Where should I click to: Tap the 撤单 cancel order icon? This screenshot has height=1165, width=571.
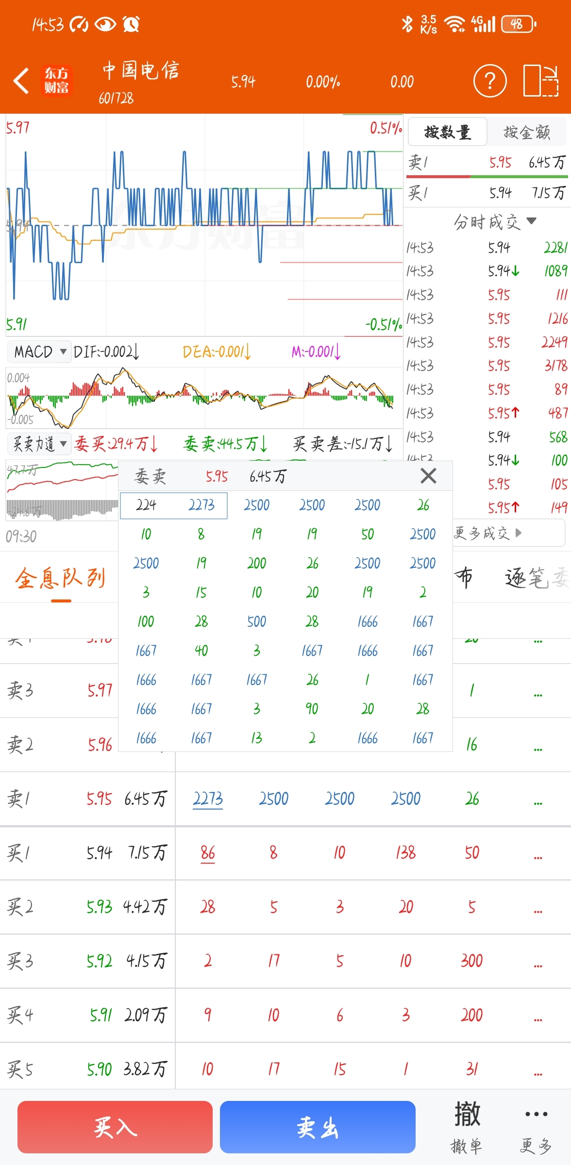point(467,1127)
